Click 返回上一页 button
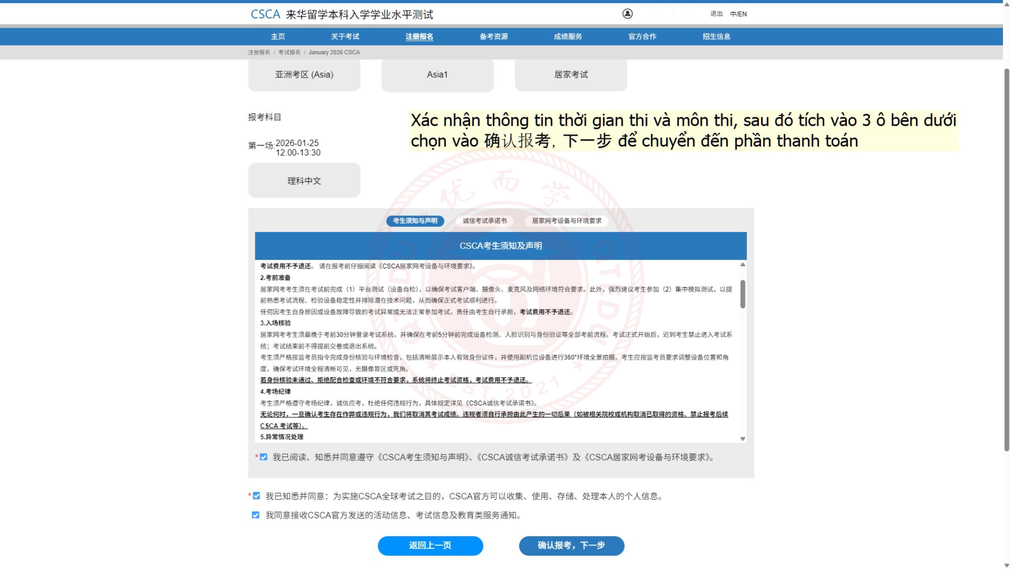 pos(430,545)
